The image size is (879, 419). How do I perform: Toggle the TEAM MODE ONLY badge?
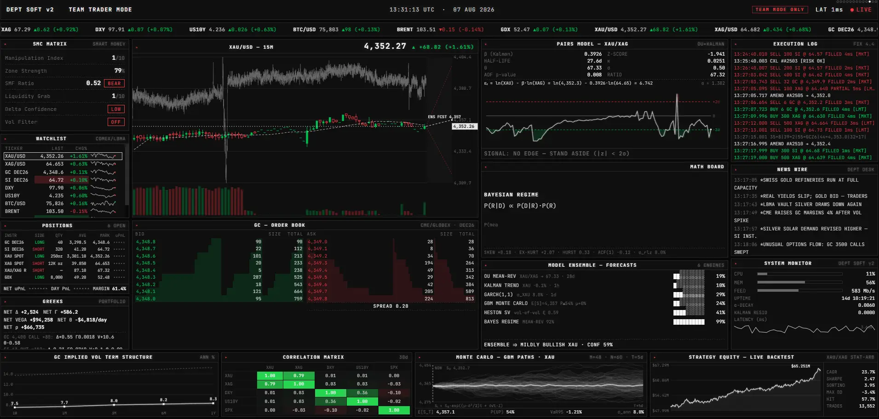click(x=780, y=10)
